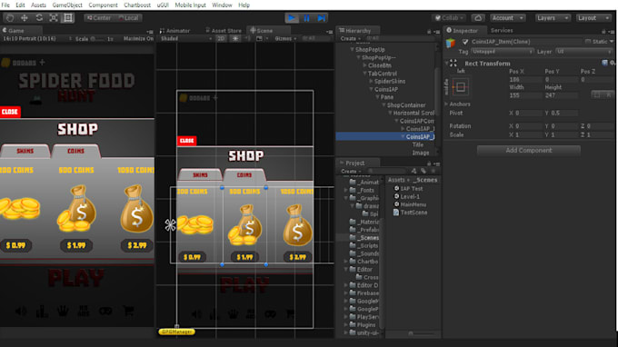Open the Account dropdown in the toolbar

coord(508,18)
